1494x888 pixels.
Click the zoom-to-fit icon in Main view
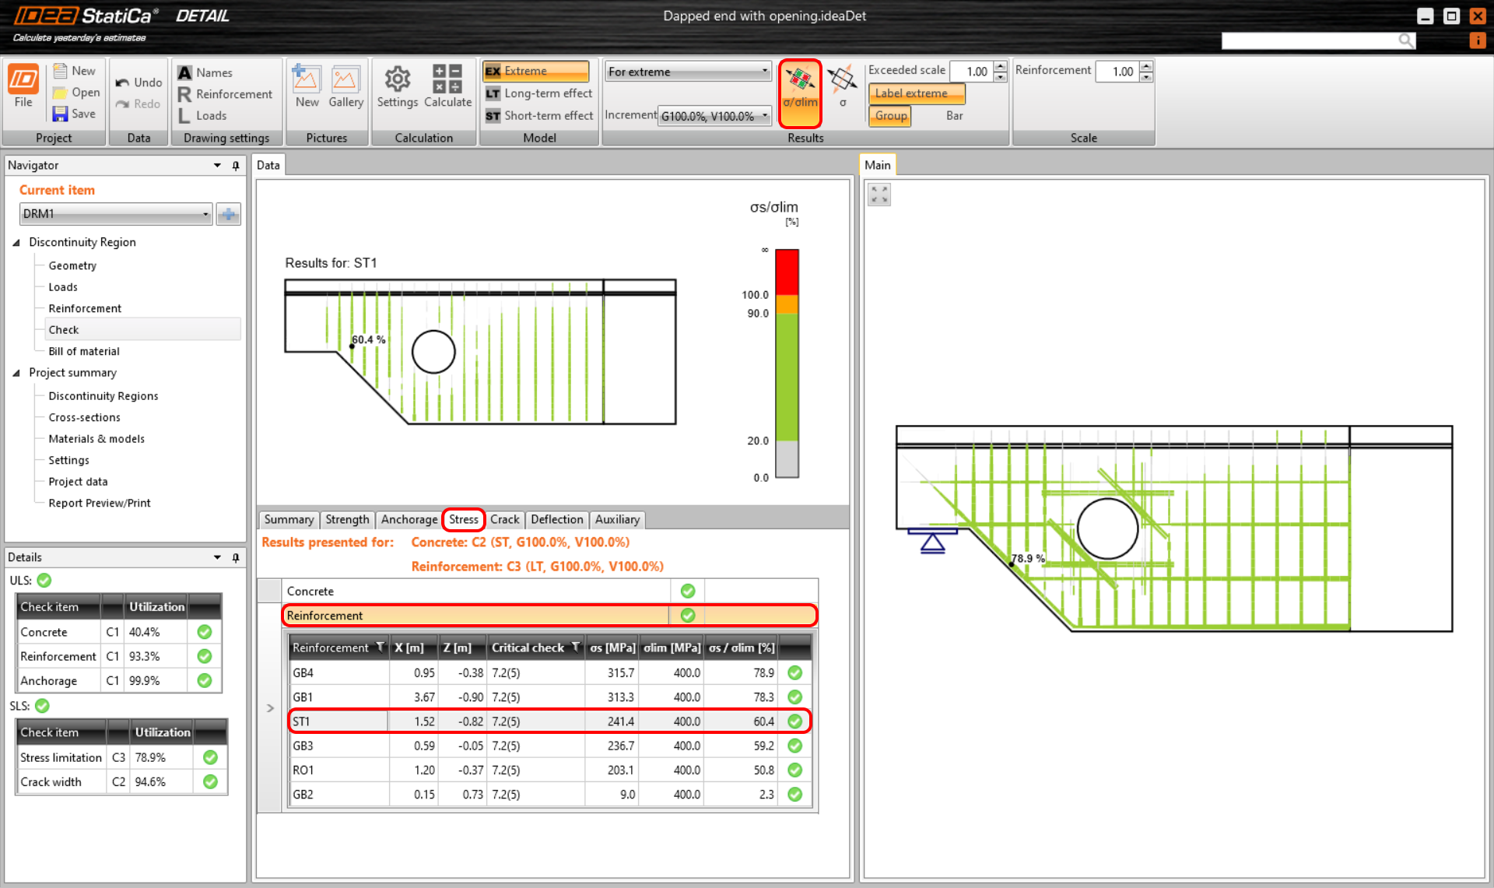[x=879, y=195]
